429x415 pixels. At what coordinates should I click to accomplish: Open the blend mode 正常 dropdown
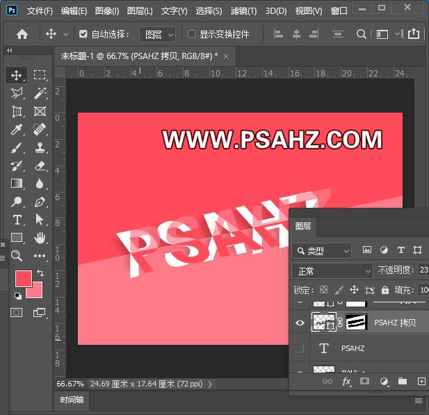point(332,271)
